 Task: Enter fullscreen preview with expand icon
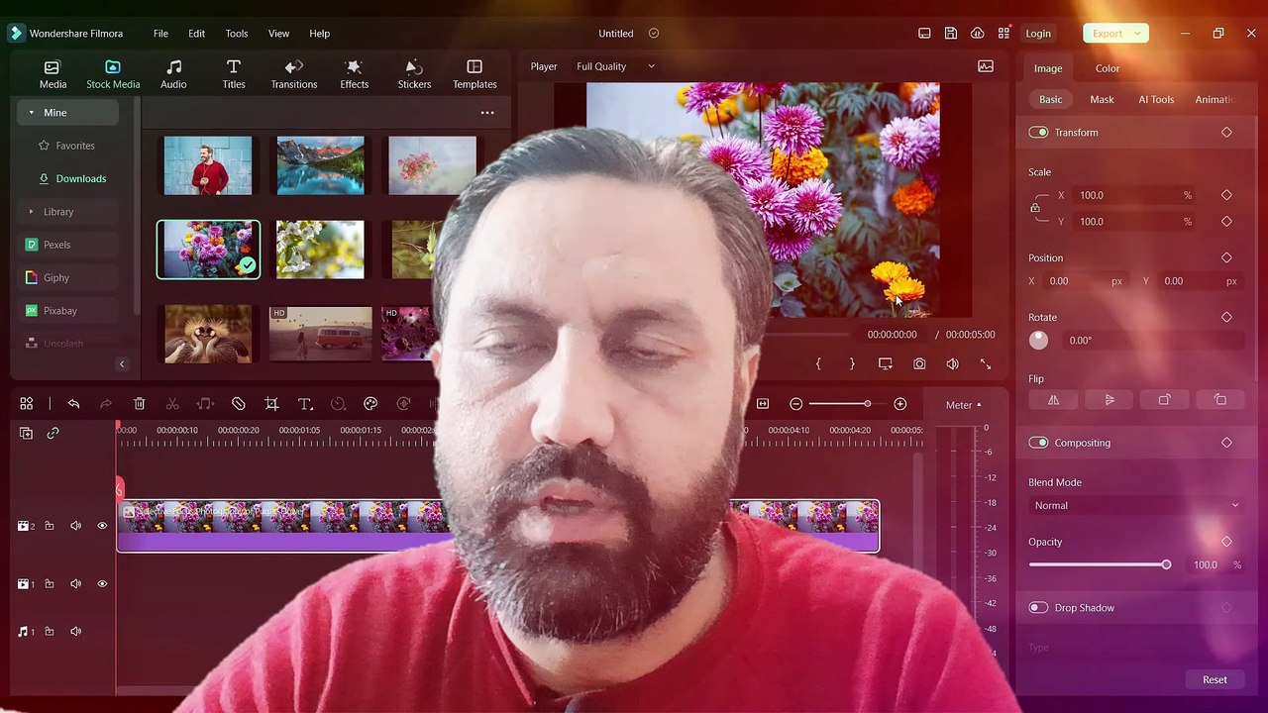click(986, 364)
